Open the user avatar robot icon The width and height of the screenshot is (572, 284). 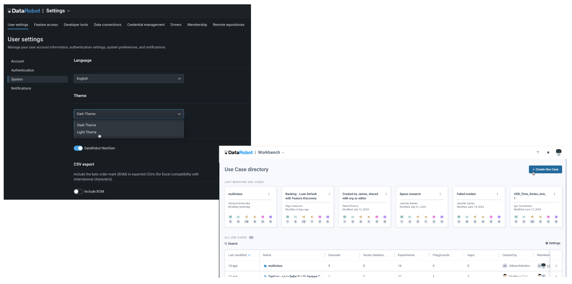pos(559,152)
